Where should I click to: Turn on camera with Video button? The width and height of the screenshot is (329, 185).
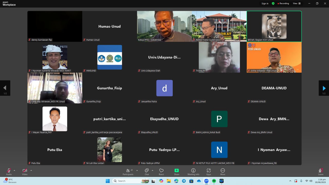[x=25, y=171]
